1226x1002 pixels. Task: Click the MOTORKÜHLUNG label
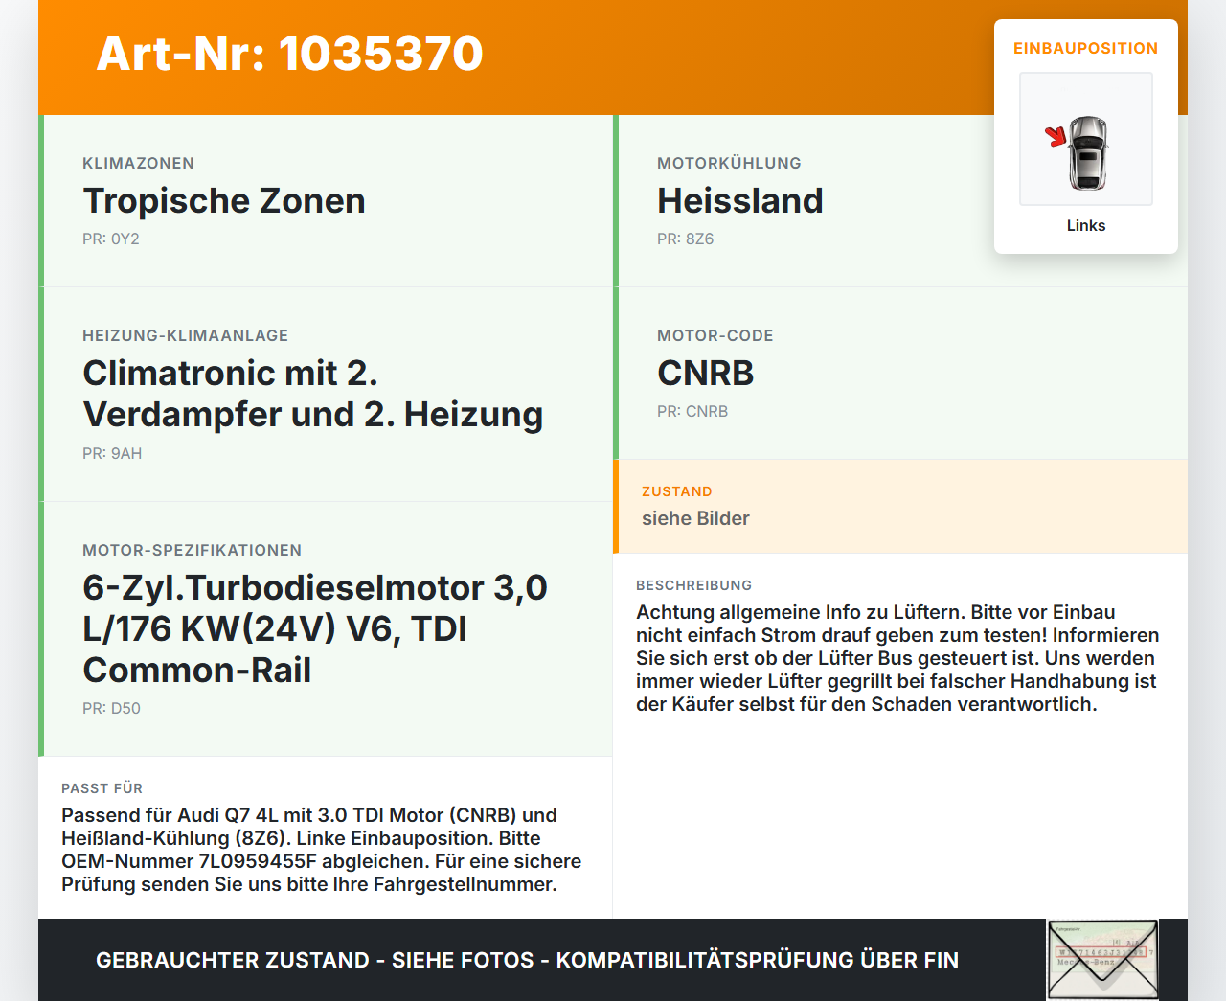click(x=729, y=164)
